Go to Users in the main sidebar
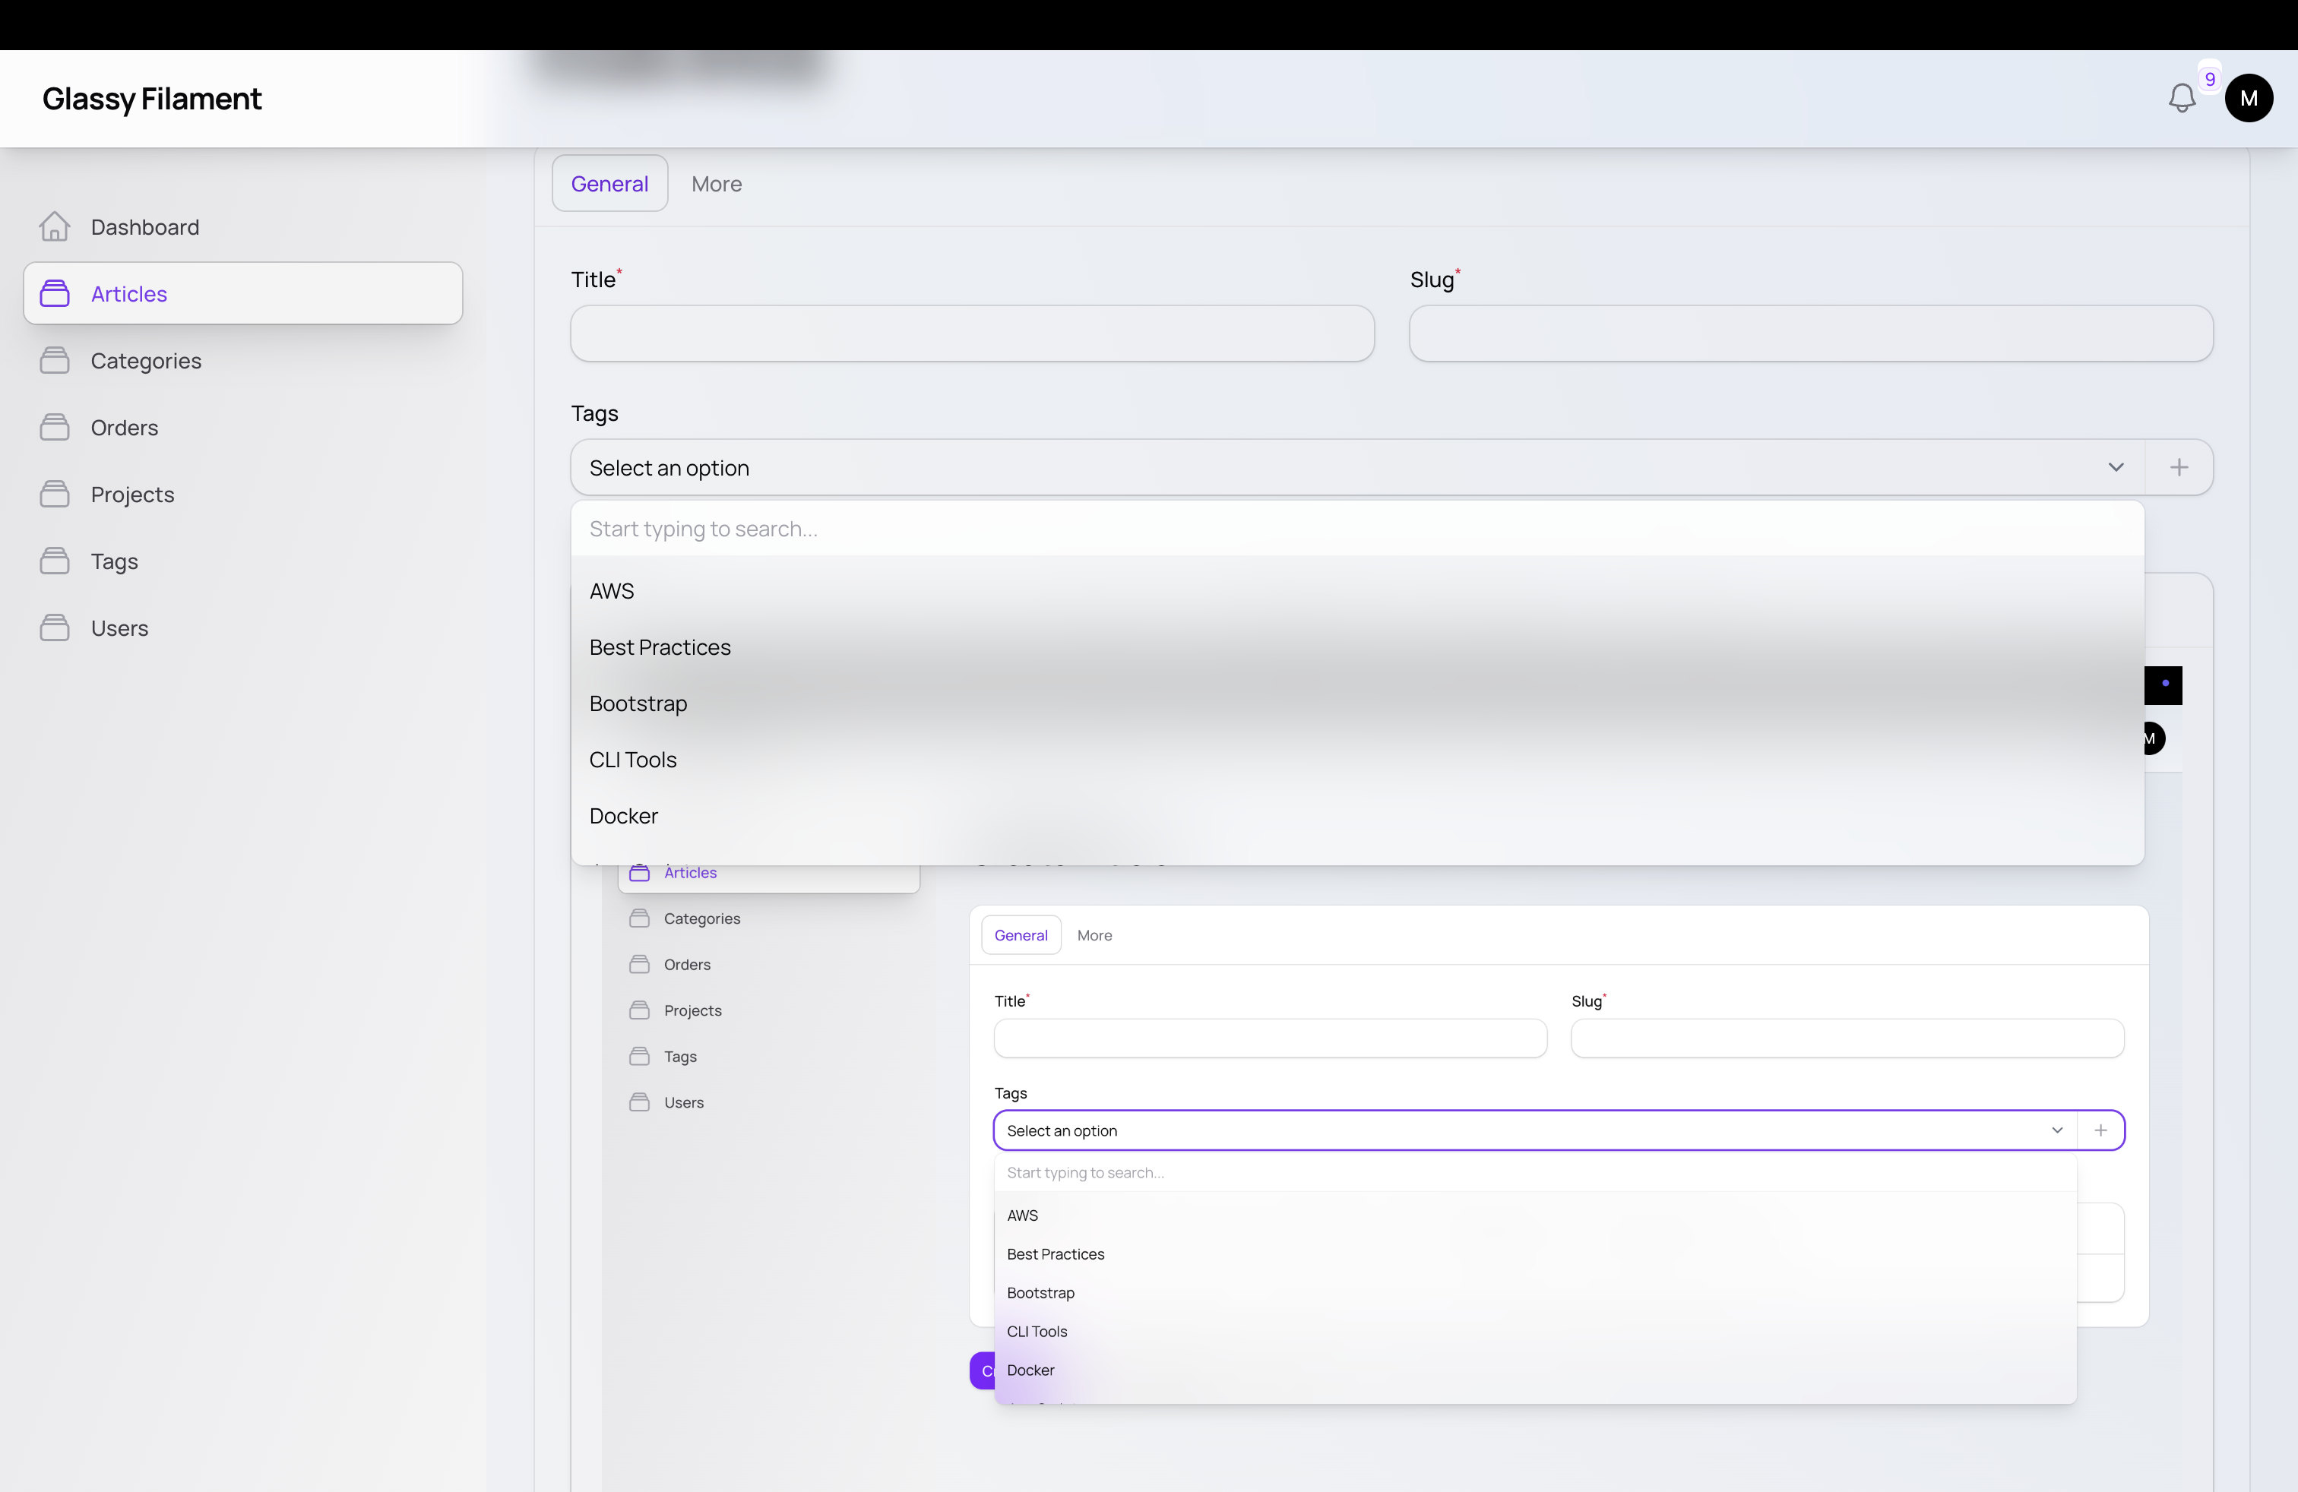Image resolution: width=2298 pixels, height=1492 pixels. click(243, 627)
